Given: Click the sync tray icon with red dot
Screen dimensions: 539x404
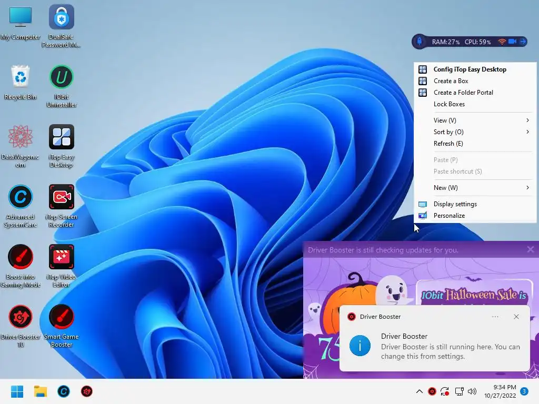Looking at the screenshot, I should pyautogui.click(x=445, y=391).
